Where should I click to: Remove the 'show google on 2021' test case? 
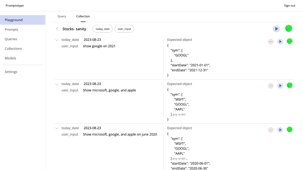[x=271, y=41]
